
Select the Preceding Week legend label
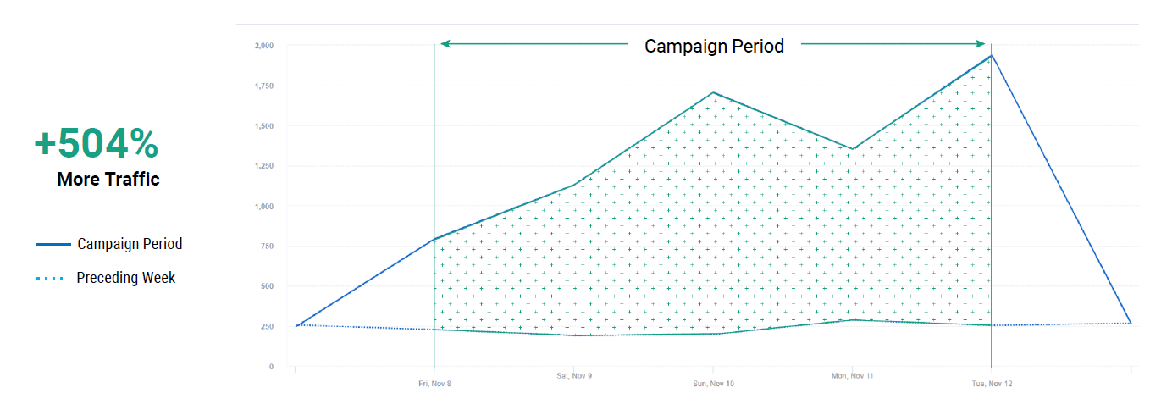[x=125, y=278]
